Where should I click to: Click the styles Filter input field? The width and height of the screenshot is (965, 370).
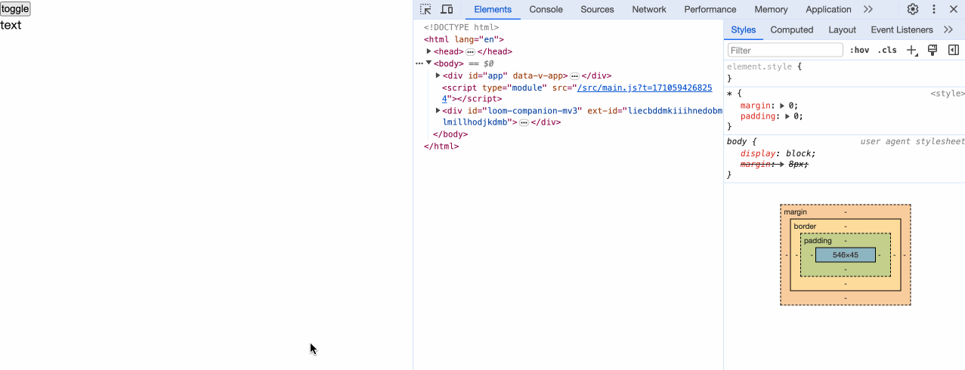coord(784,50)
